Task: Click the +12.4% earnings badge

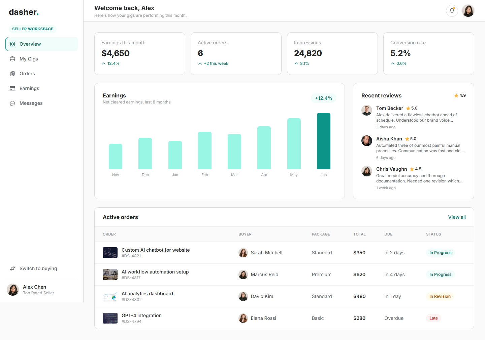Action: 324,98
